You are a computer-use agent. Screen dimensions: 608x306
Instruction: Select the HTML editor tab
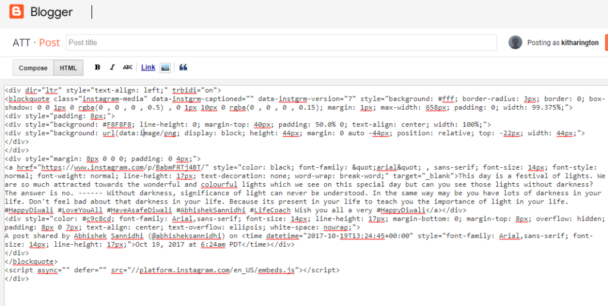coord(68,68)
